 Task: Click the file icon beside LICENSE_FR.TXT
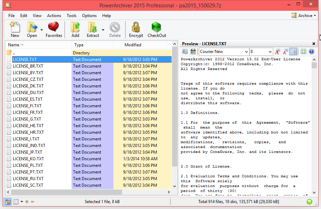tap(9, 113)
